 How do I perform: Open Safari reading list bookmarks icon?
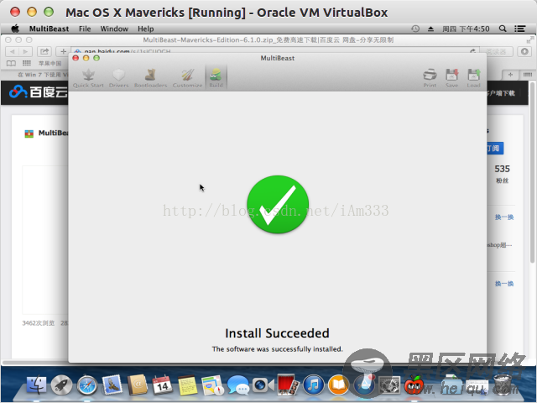coord(11,64)
